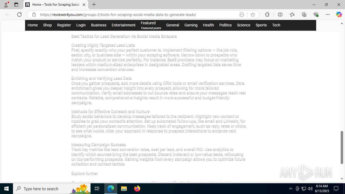Image resolution: width=345 pixels, height=194 pixels.
Task: Click 'Methods for Effective Outreach and Nurture' heading
Action: coord(110,112)
